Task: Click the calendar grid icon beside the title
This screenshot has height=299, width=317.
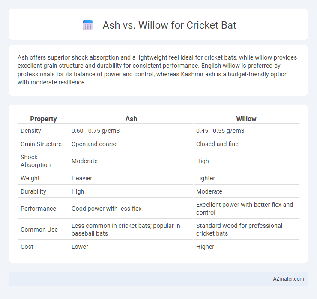Action: pos(88,25)
